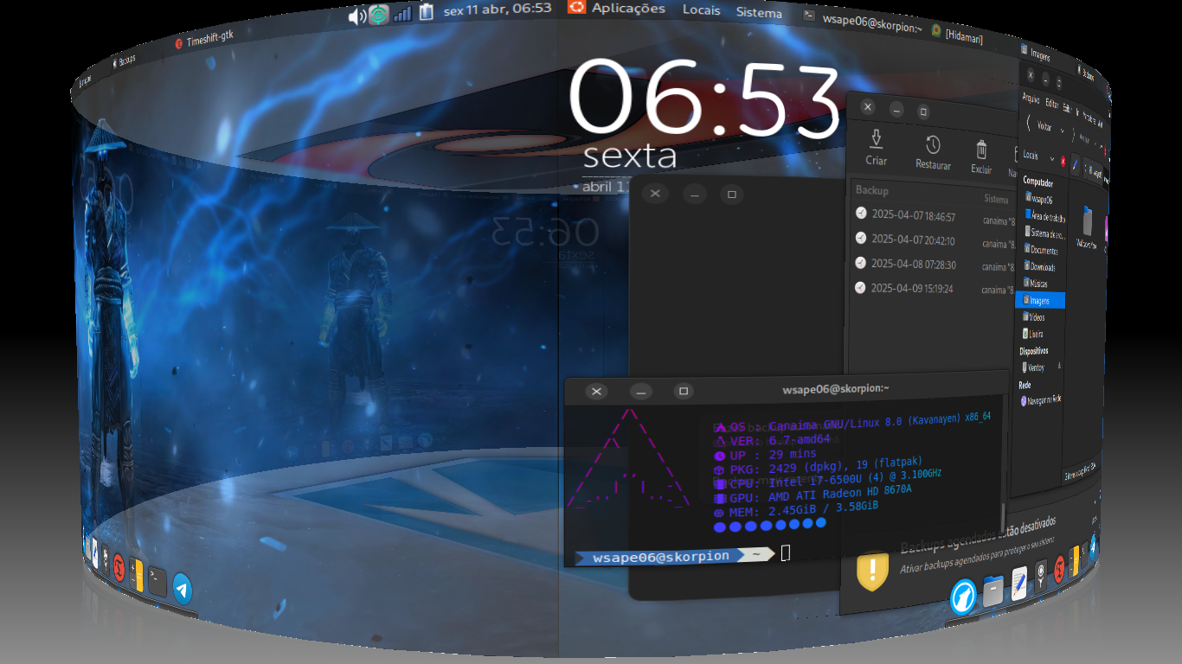Open the Sistema menu in top panel
Screen dimensions: 1182x664
coord(759,12)
